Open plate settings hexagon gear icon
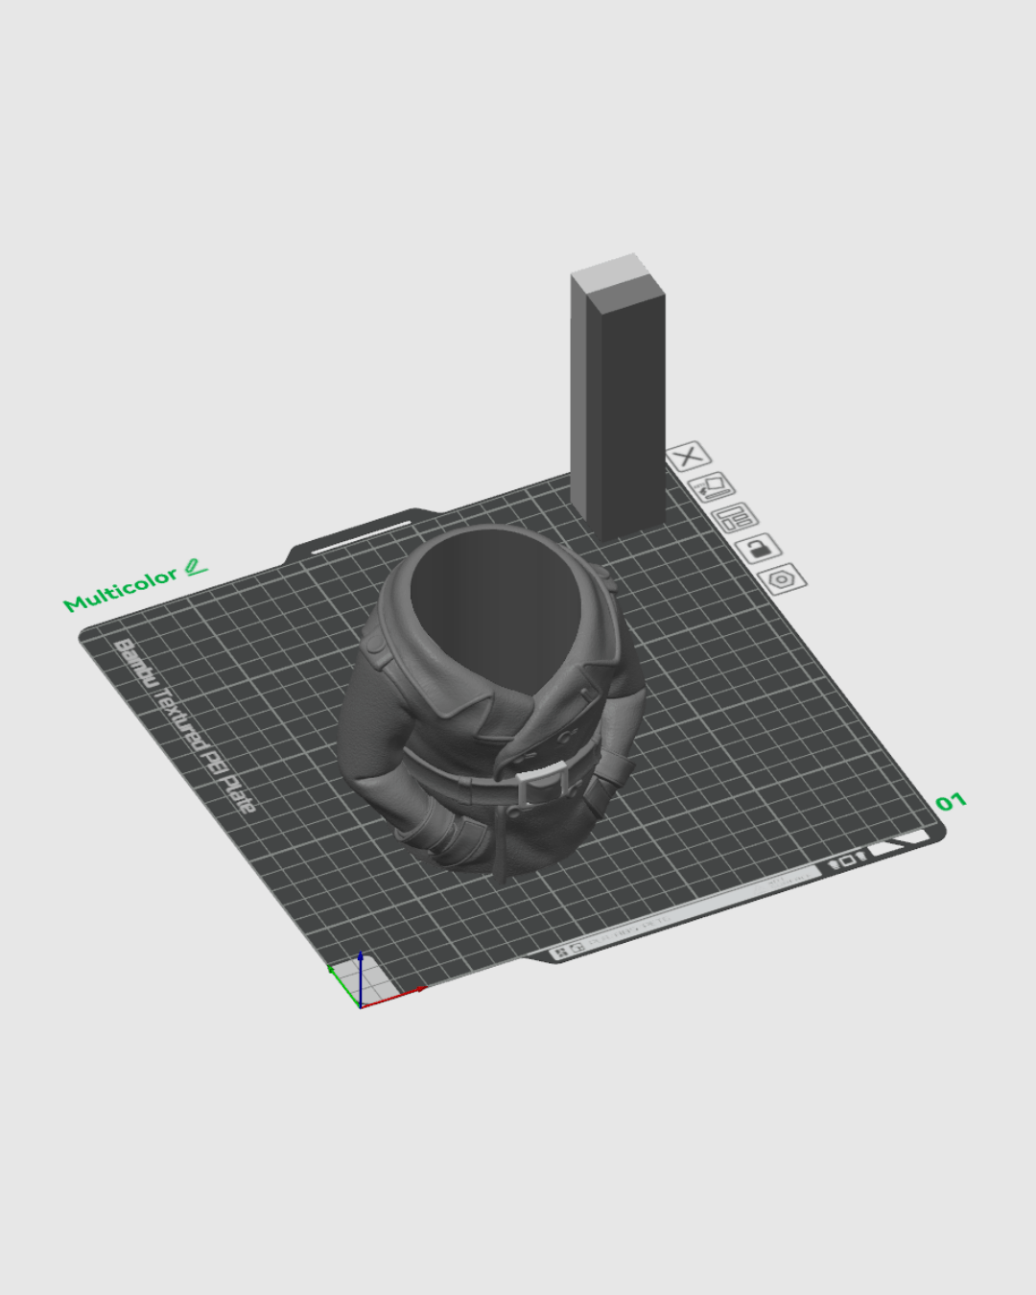The height and width of the screenshot is (1295, 1036). tap(782, 579)
